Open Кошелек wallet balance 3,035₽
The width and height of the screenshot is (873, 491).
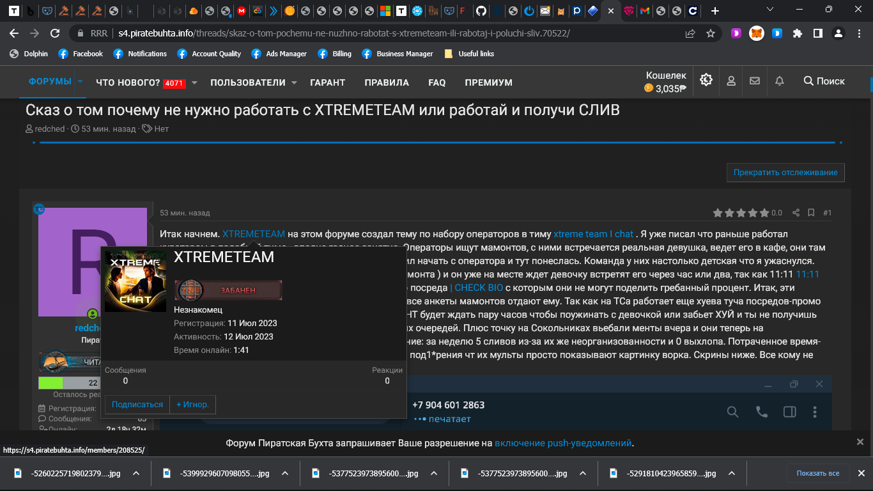coord(665,82)
